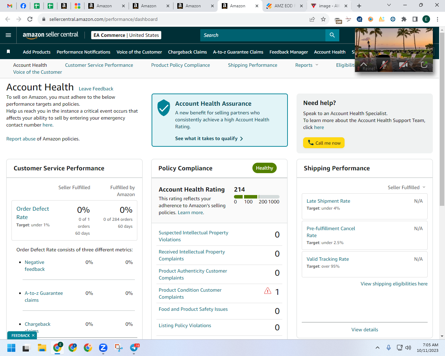Exit the Zoom minimized video window
Screen dimensions: 445x356
point(424,65)
